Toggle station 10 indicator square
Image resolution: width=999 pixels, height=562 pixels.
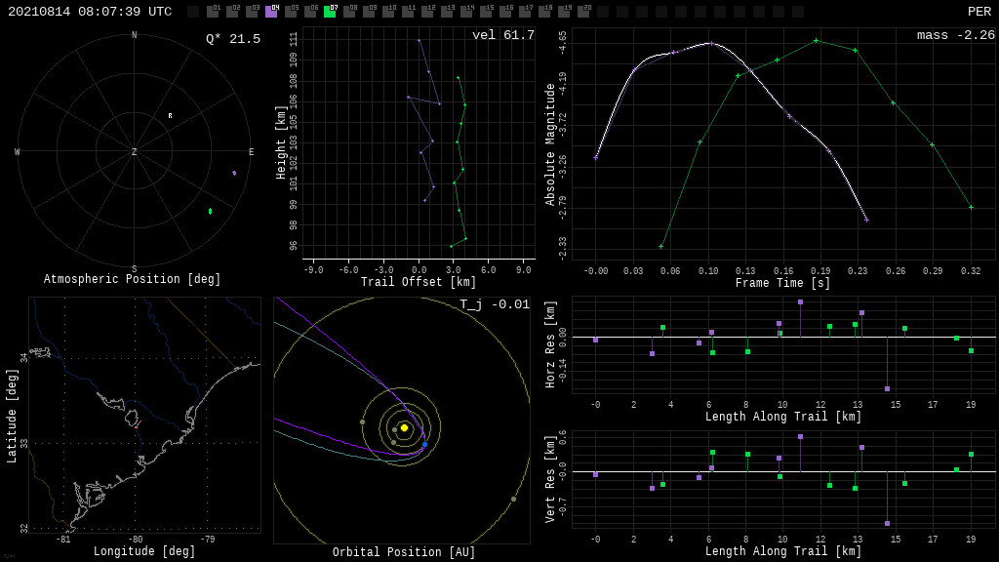pos(388,12)
